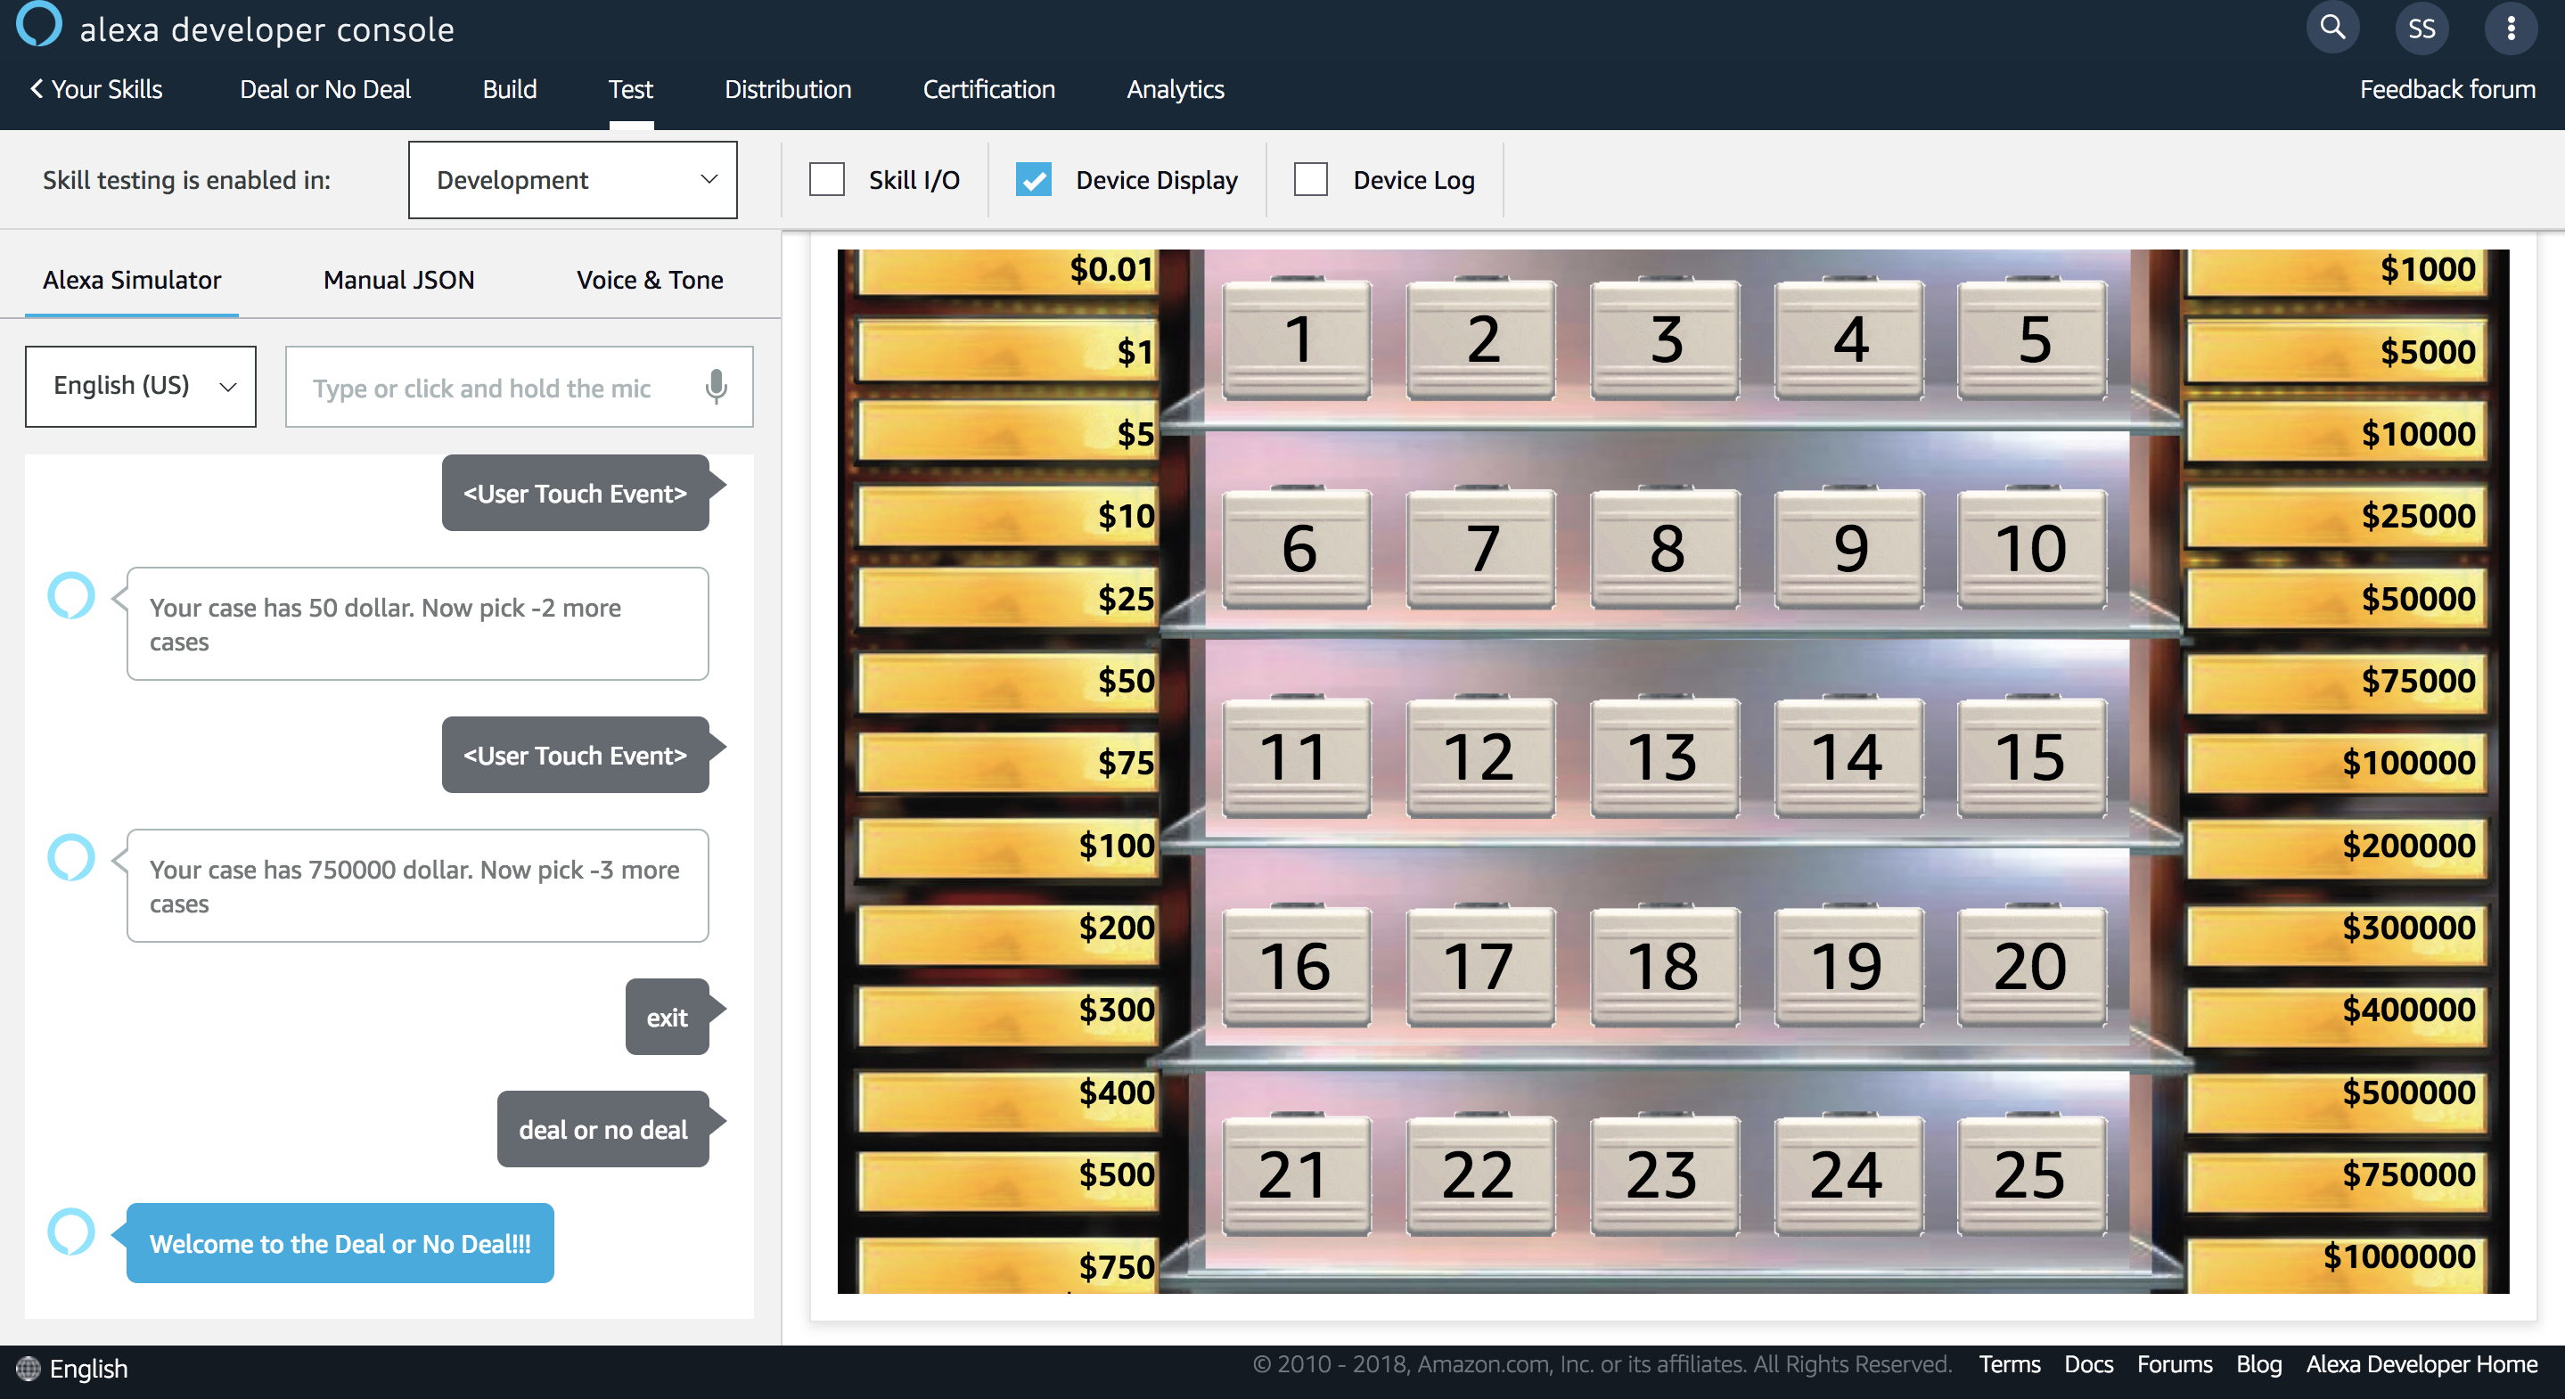Open the Certification tab
This screenshot has height=1399, width=2565.
pyautogui.click(x=987, y=90)
